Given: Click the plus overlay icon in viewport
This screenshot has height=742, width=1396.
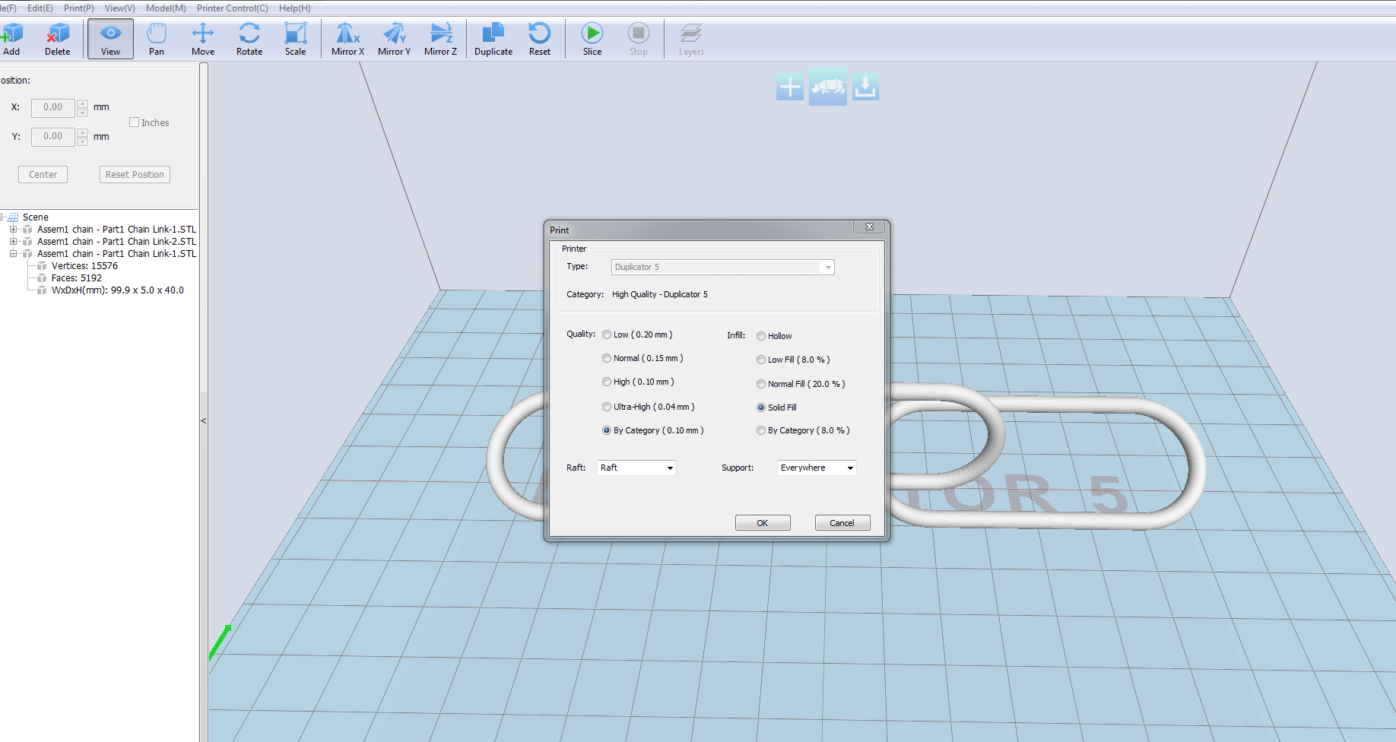Looking at the screenshot, I should [790, 87].
